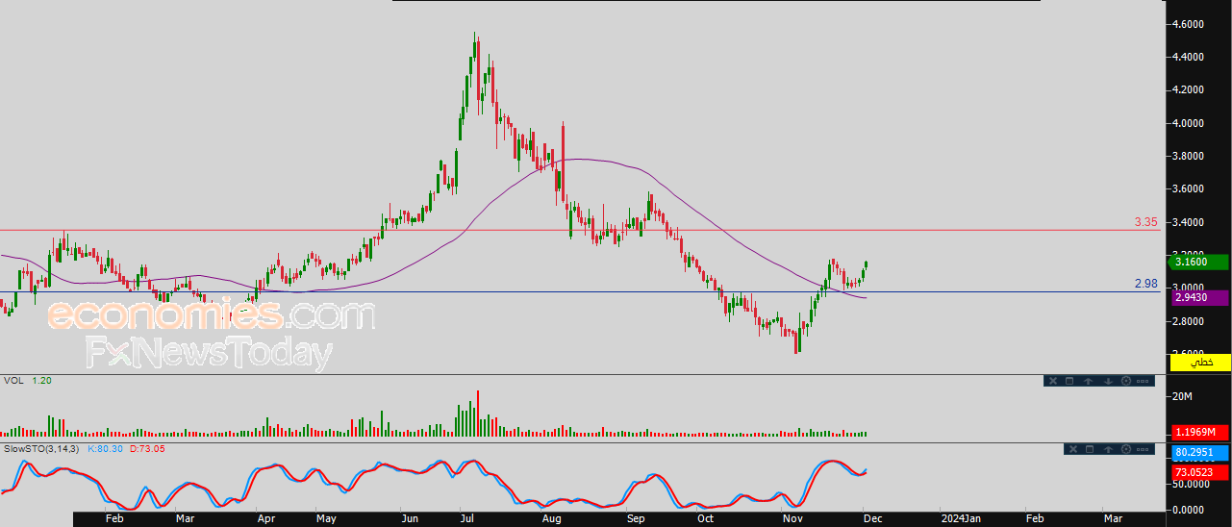This screenshot has width=1232, height=527.
Task: Close the VOL indicator panel
Action: point(1053,381)
